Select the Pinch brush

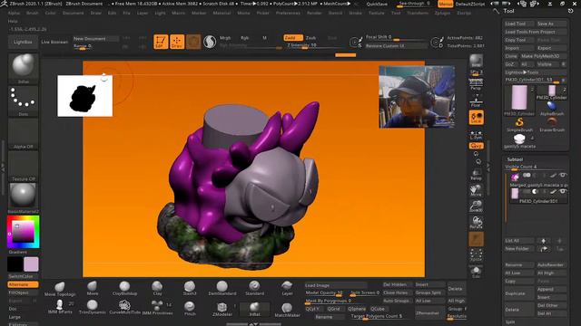click(190, 308)
